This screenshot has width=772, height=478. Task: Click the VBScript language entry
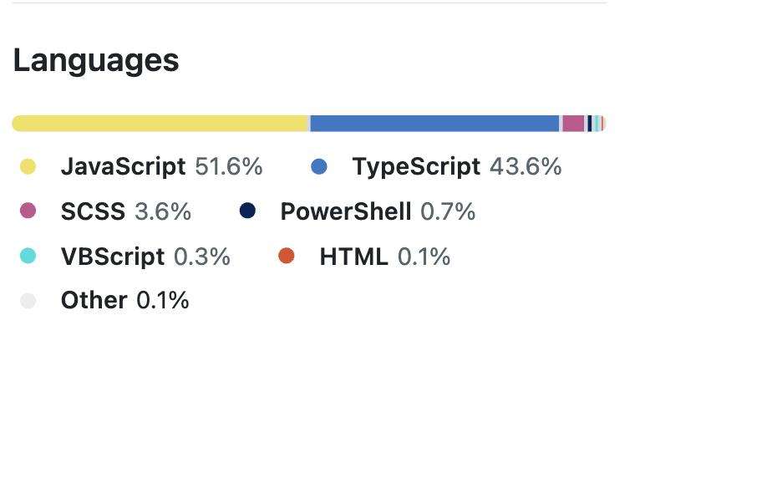[x=125, y=257]
